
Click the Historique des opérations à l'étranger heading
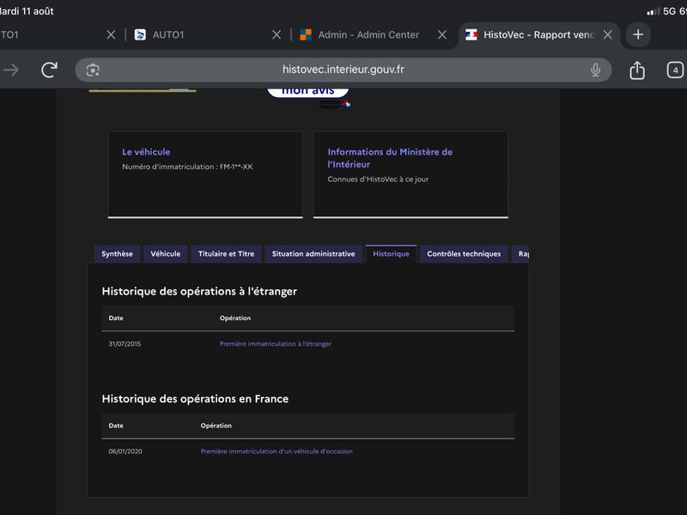coord(199,291)
